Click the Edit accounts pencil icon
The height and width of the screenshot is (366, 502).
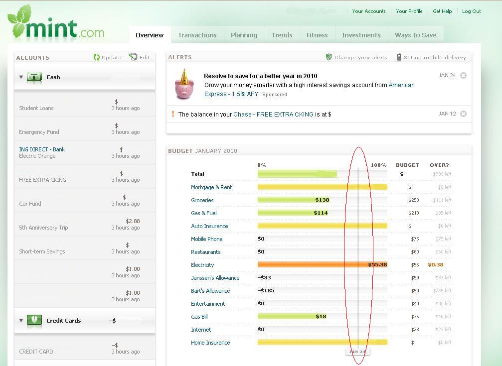tap(133, 57)
